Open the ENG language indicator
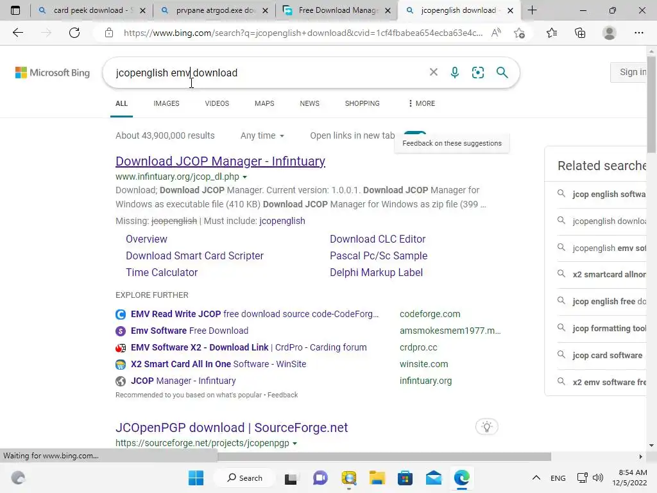This screenshot has width=657, height=493. click(558, 478)
